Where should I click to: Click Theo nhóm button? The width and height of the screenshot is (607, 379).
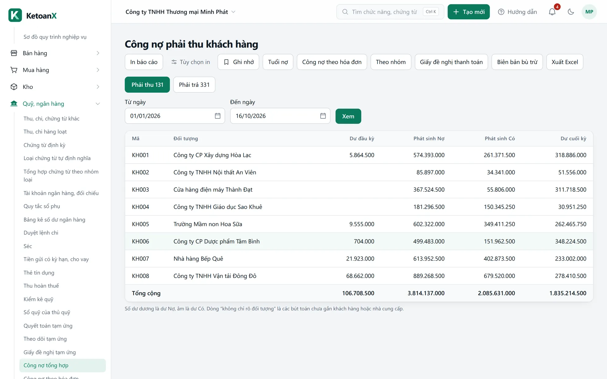(x=390, y=62)
